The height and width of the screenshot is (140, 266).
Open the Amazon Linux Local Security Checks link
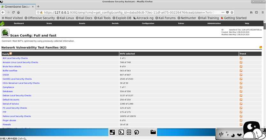coord(20,62)
